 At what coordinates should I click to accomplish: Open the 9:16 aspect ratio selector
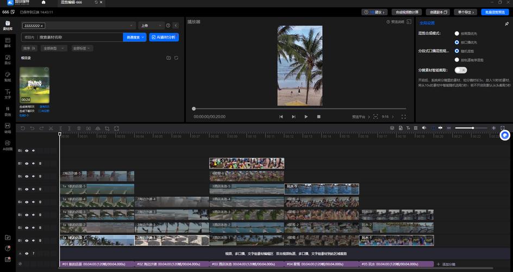click(x=387, y=116)
